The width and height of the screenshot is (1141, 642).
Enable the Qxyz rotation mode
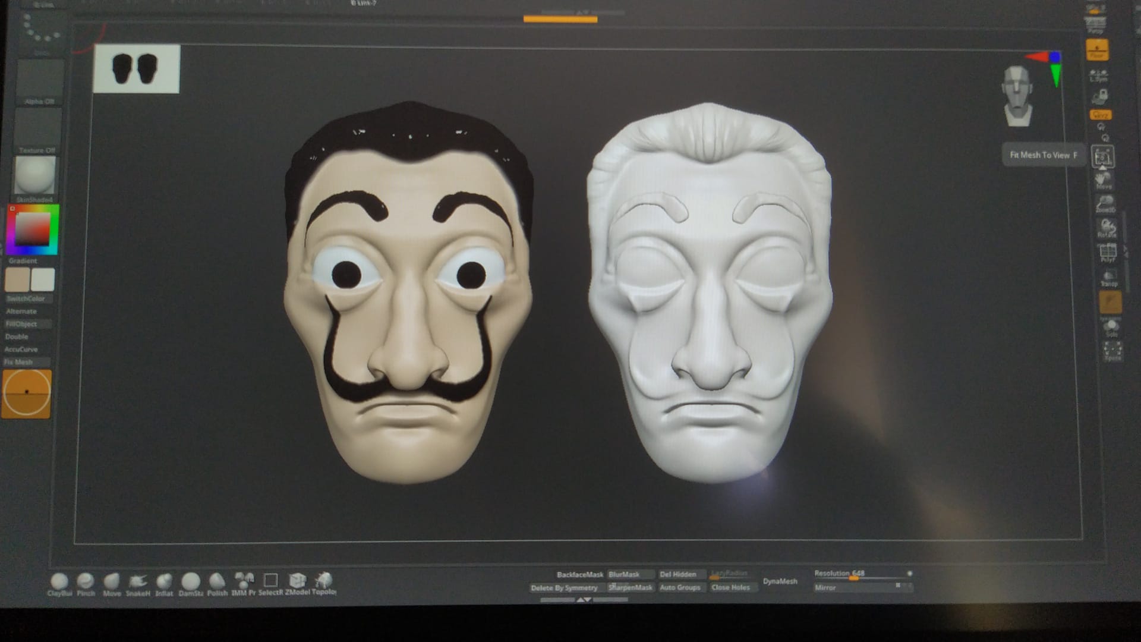(x=1101, y=114)
